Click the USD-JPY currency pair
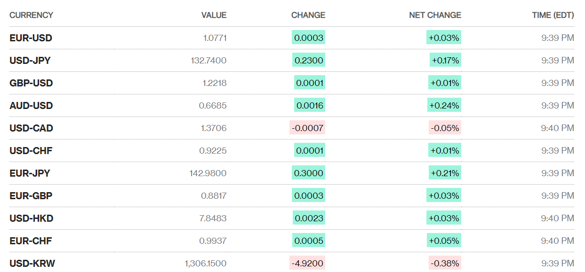 pos(30,61)
